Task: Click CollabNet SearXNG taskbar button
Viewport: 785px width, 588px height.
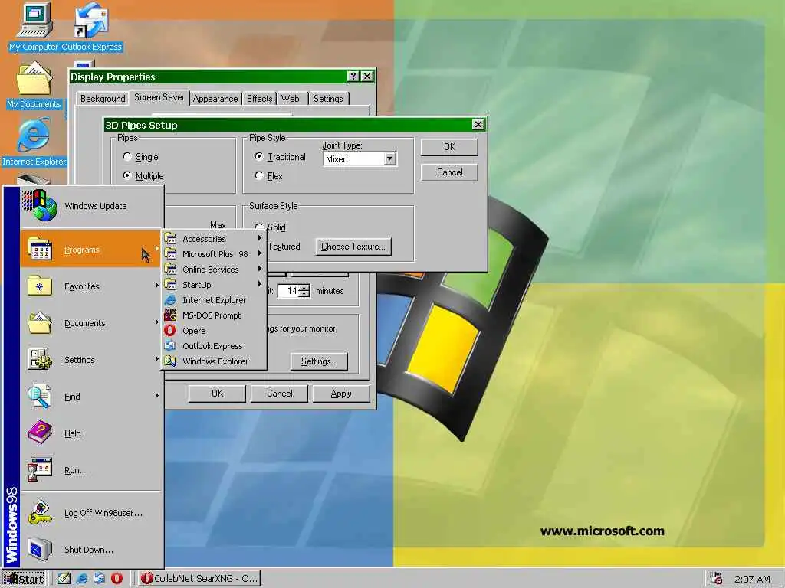Action: point(199,579)
